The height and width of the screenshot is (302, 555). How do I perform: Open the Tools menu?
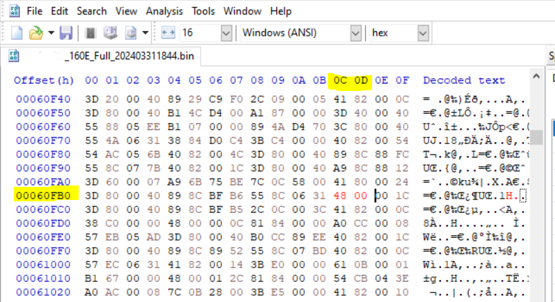[x=203, y=11]
